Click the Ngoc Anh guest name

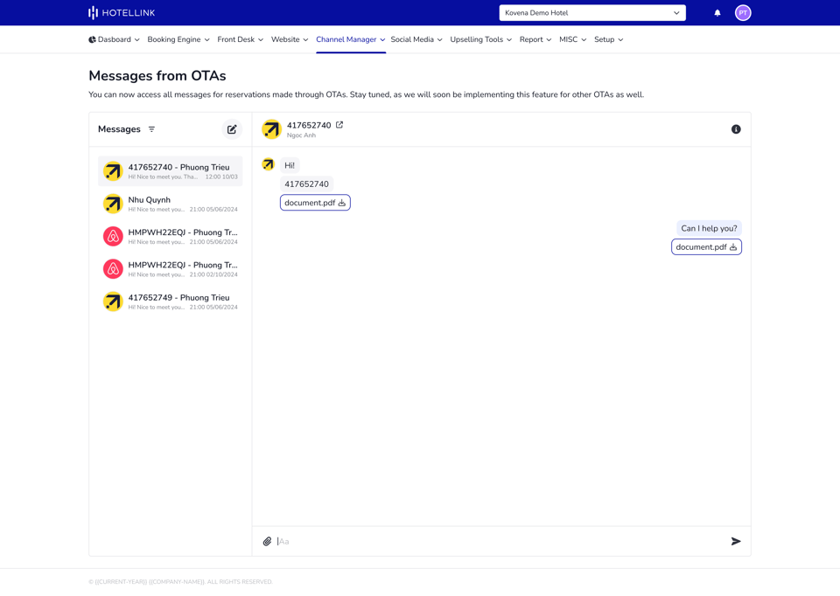coord(301,135)
